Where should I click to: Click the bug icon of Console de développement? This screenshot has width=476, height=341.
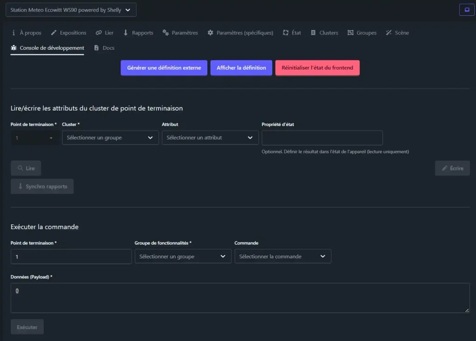tap(13, 48)
